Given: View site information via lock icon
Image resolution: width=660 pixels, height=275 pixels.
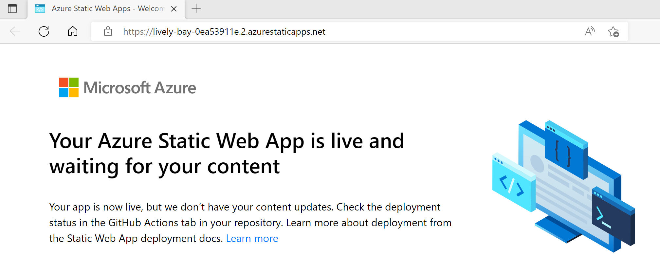Looking at the screenshot, I should (x=108, y=31).
